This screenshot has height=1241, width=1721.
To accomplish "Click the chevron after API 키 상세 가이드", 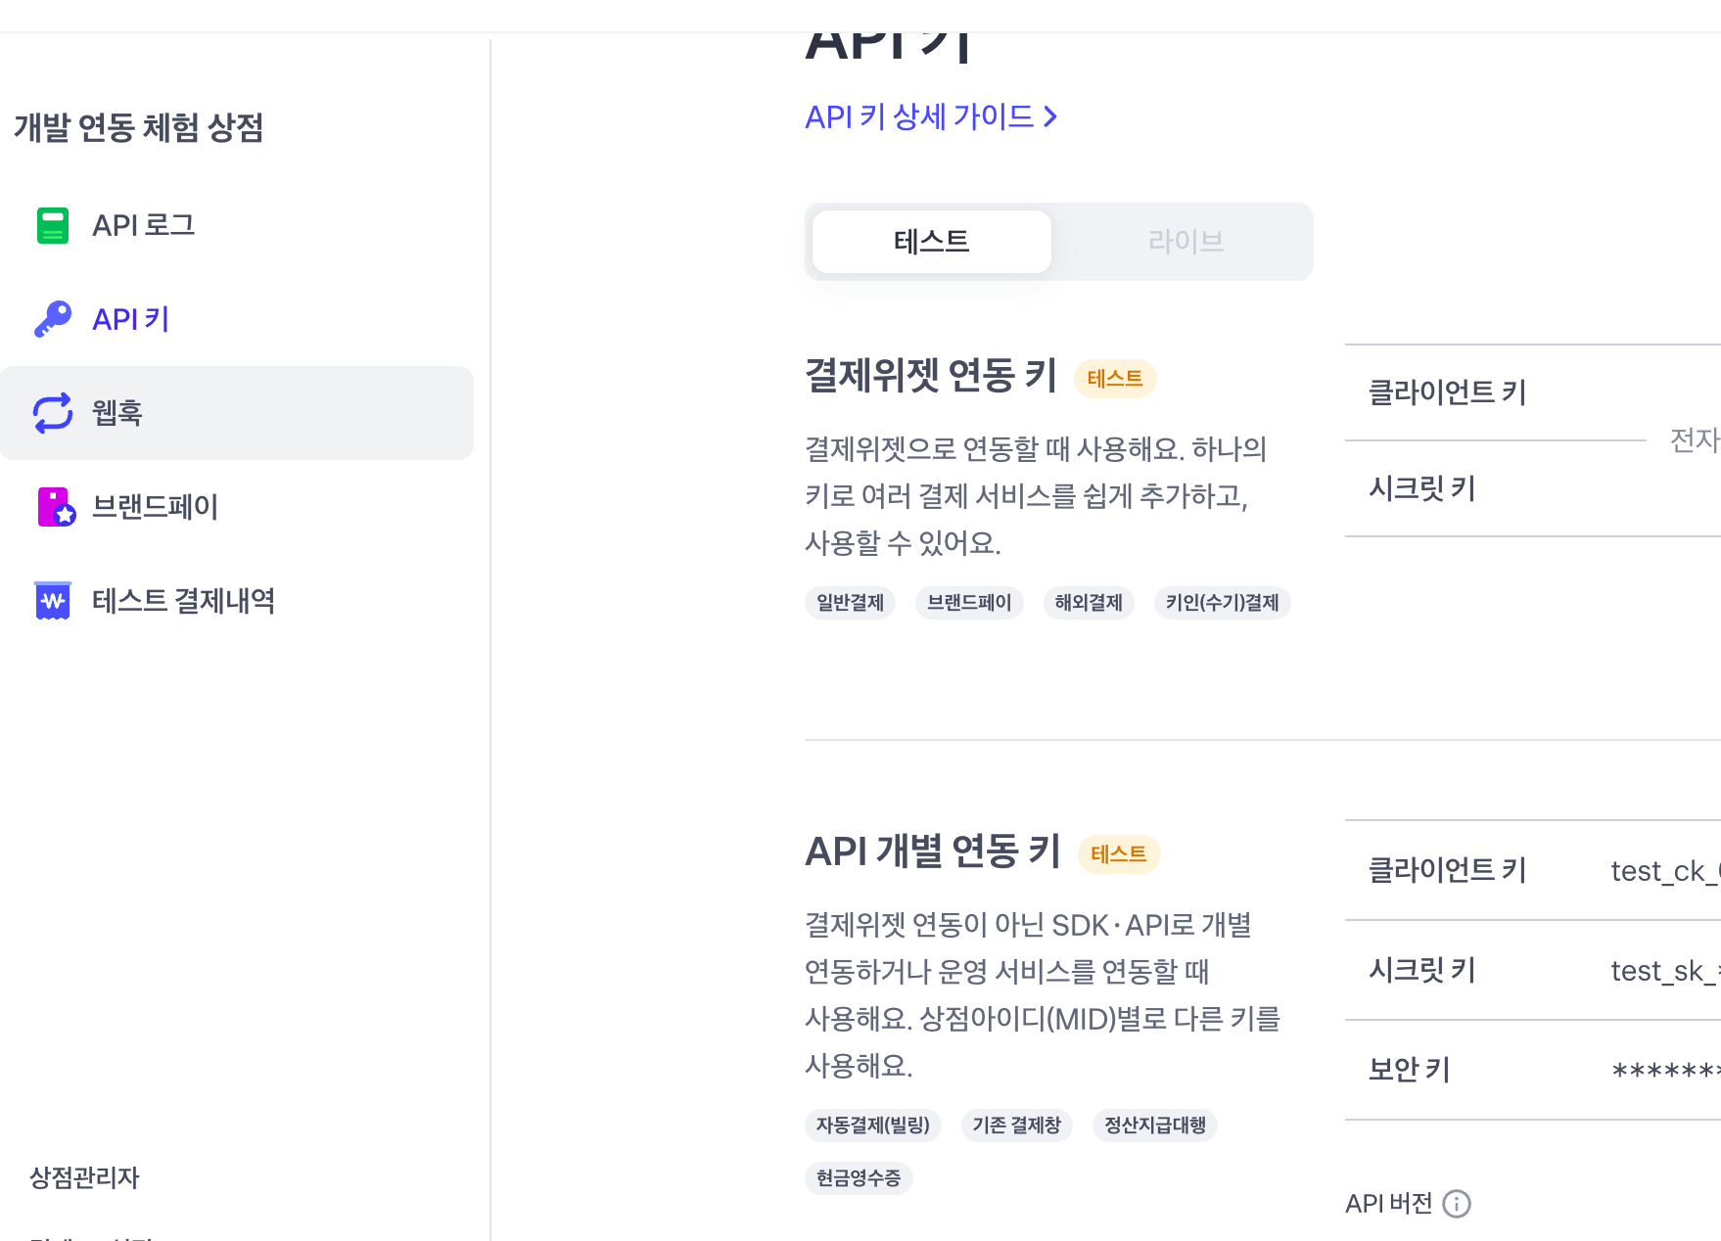I will (1050, 116).
